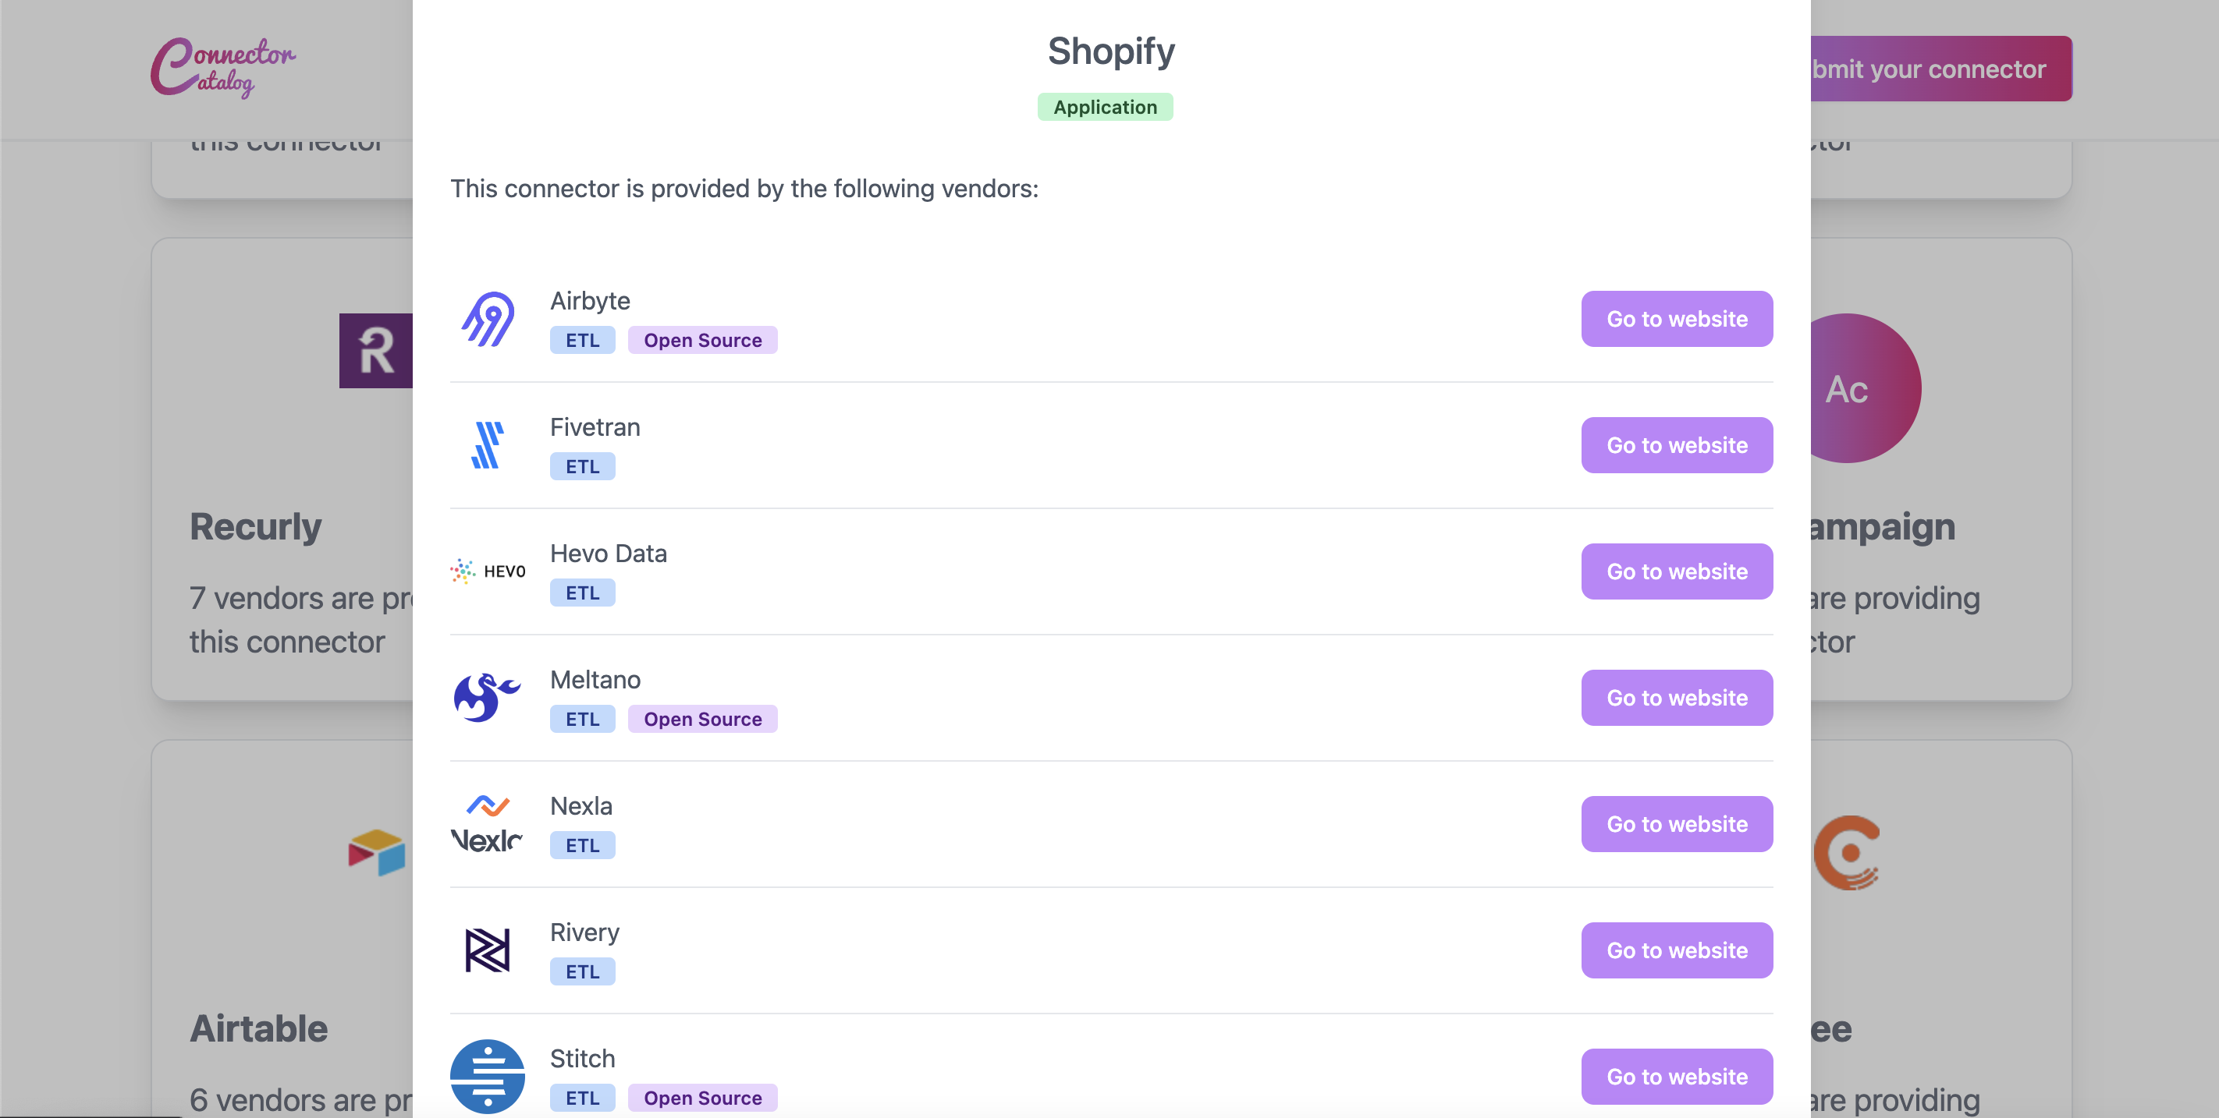Viewport: 2219px width, 1118px height.
Task: Click the Connector Catalog logo
Action: click(223, 67)
